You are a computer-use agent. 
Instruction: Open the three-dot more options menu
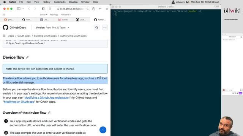click(105, 28)
